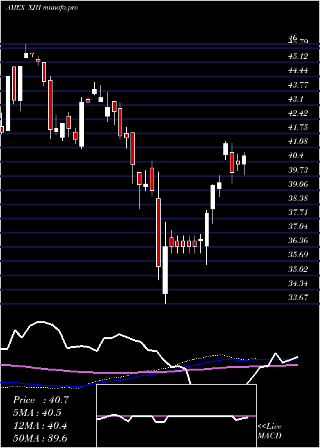Click the 41.08 price axis label
This screenshot has height=448, width=320.
298,141
